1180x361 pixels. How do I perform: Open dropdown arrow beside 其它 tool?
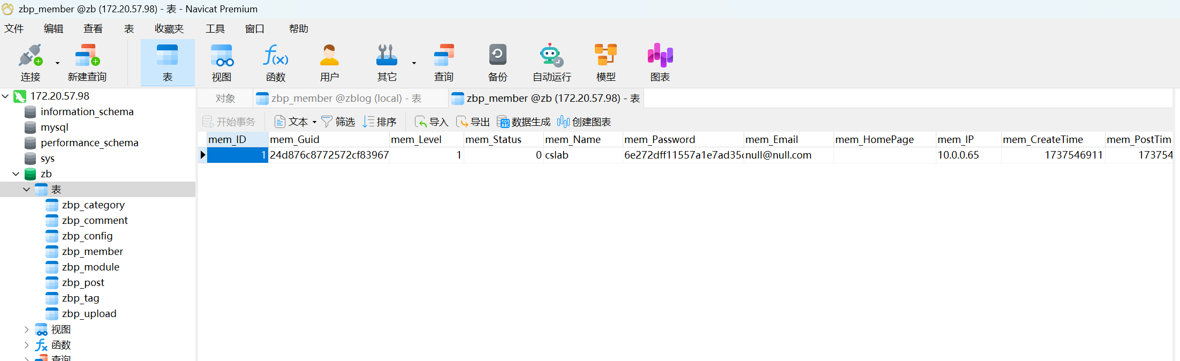[414, 63]
